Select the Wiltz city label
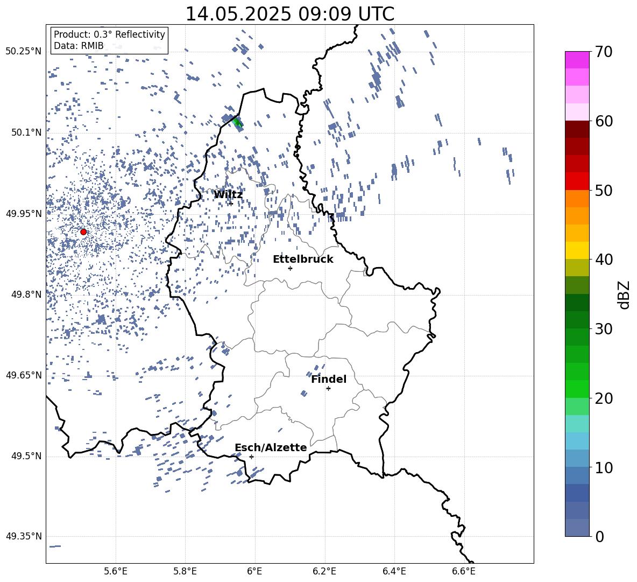637x582 pixels. (x=228, y=195)
